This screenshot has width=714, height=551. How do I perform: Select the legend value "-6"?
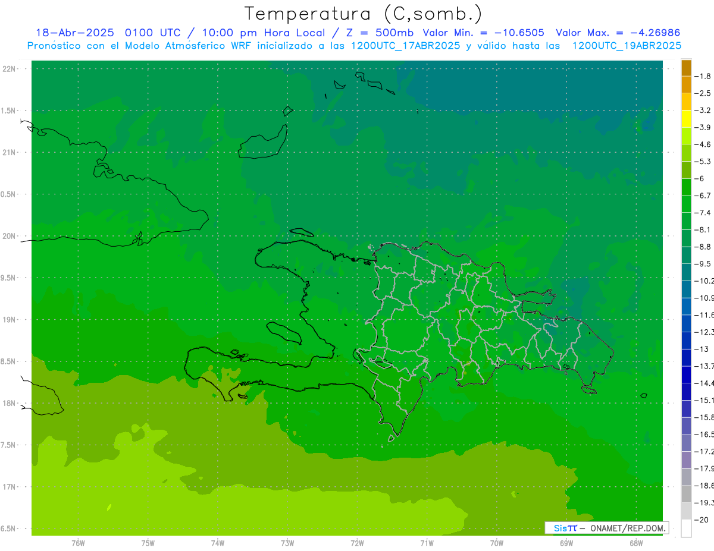[699, 178]
